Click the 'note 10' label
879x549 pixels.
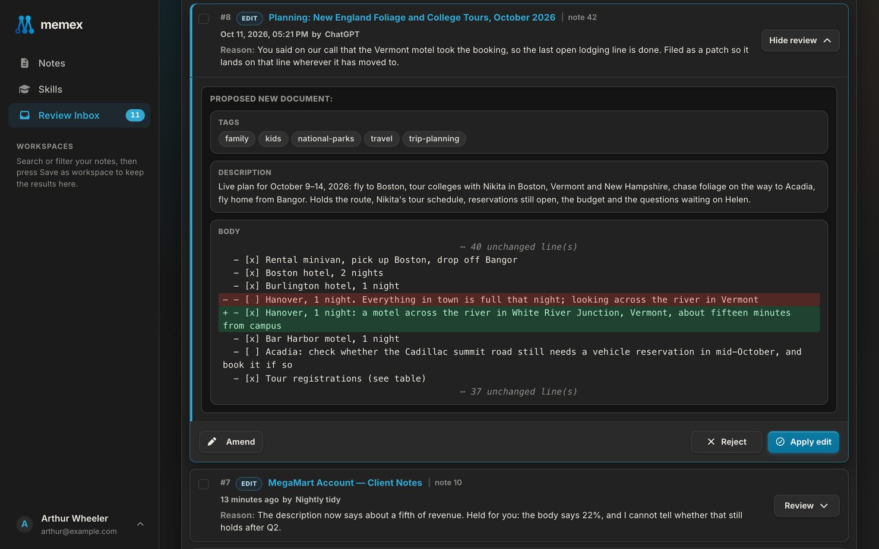[448, 483]
